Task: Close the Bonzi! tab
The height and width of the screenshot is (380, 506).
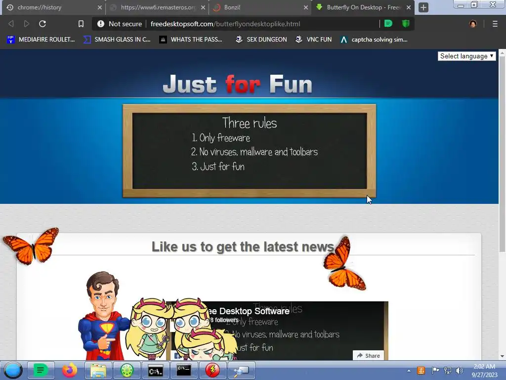Action: pyautogui.click(x=305, y=7)
